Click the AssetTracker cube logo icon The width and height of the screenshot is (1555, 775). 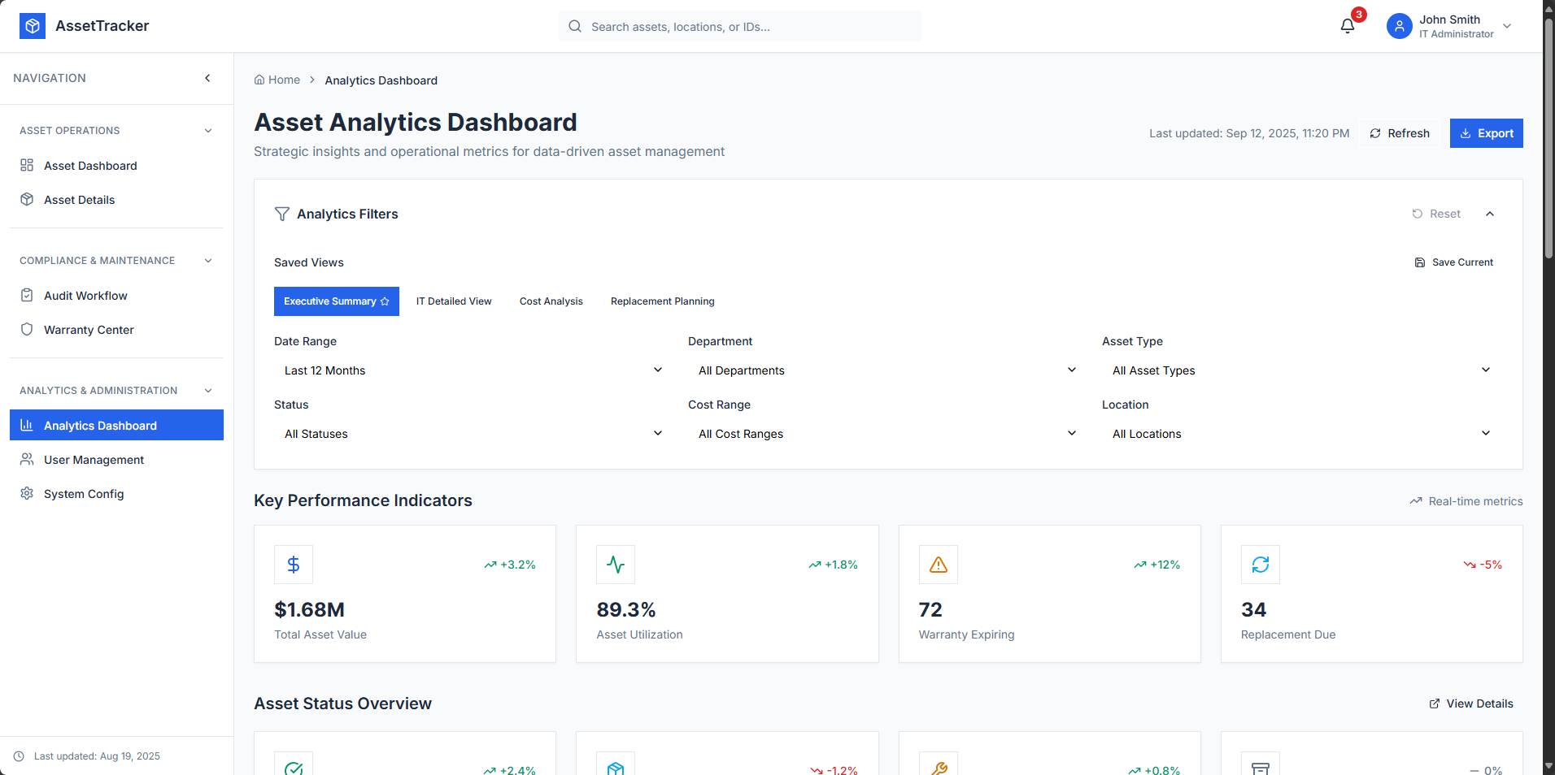click(33, 26)
